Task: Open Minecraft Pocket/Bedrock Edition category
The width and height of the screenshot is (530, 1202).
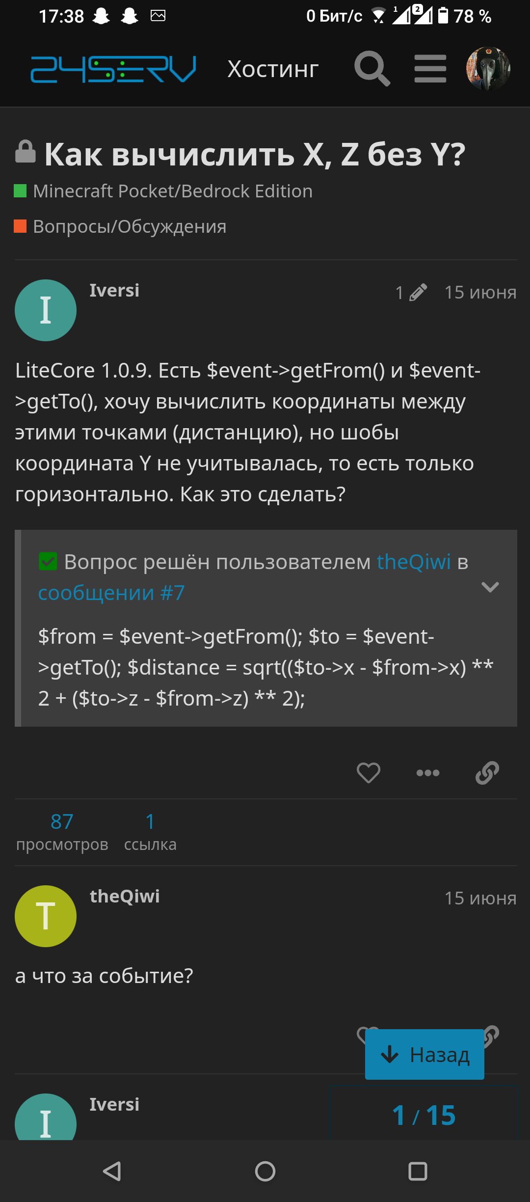Action: 172,191
